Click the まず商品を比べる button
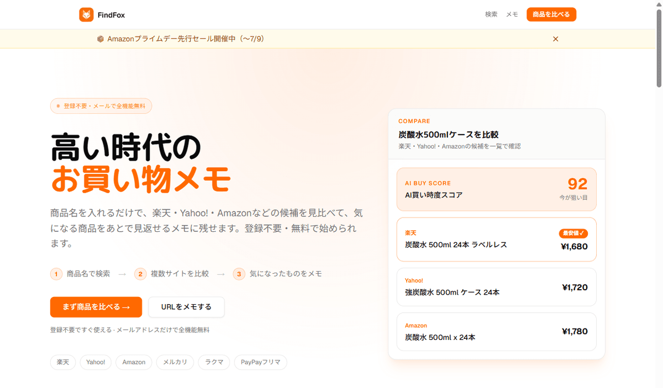 coord(96,307)
